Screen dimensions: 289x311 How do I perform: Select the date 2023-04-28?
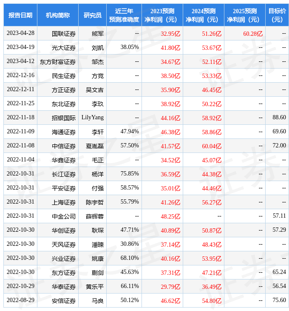point(20,33)
